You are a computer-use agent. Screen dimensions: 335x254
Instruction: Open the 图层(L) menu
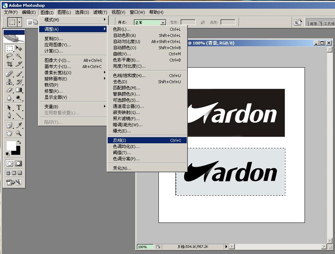click(64, 12)
